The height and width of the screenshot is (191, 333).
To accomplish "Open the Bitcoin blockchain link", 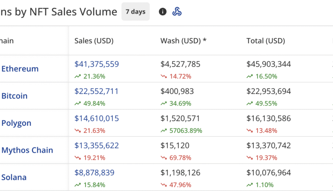I will coord(15,96).
